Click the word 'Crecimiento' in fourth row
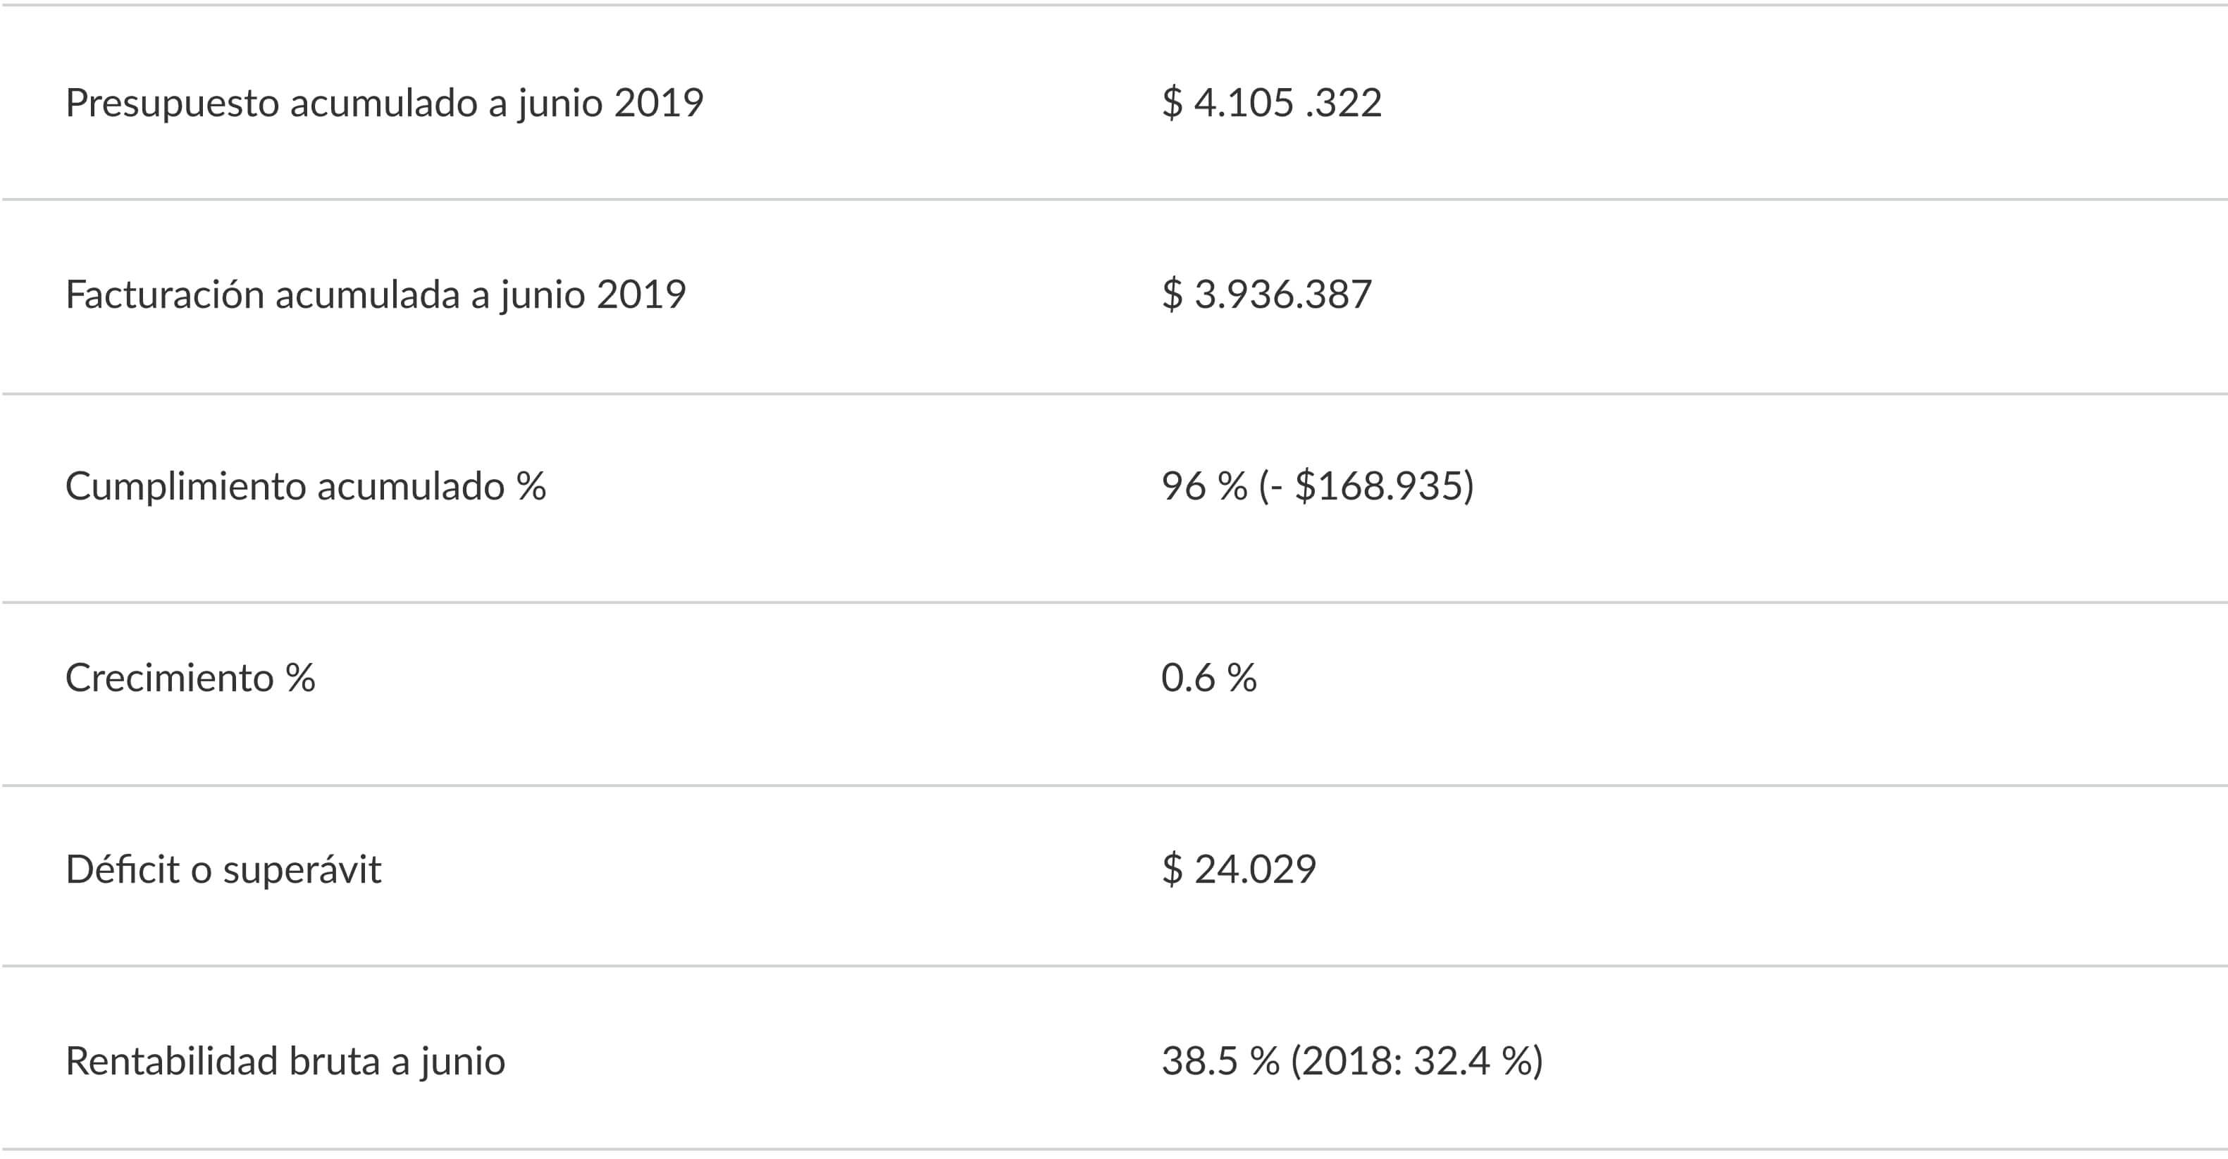The height and width of the screenshot is (1159, 2228). (170, 678)
